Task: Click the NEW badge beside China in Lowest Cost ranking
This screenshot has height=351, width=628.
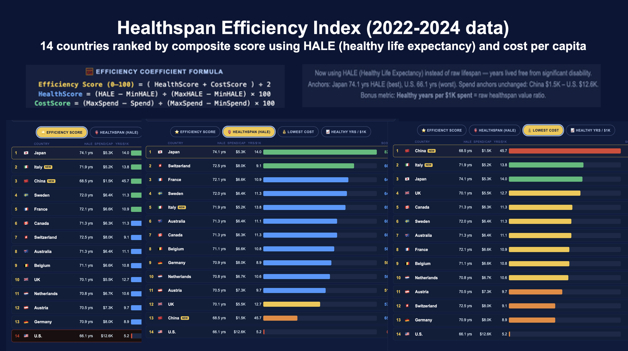Action: coord(432,151)
